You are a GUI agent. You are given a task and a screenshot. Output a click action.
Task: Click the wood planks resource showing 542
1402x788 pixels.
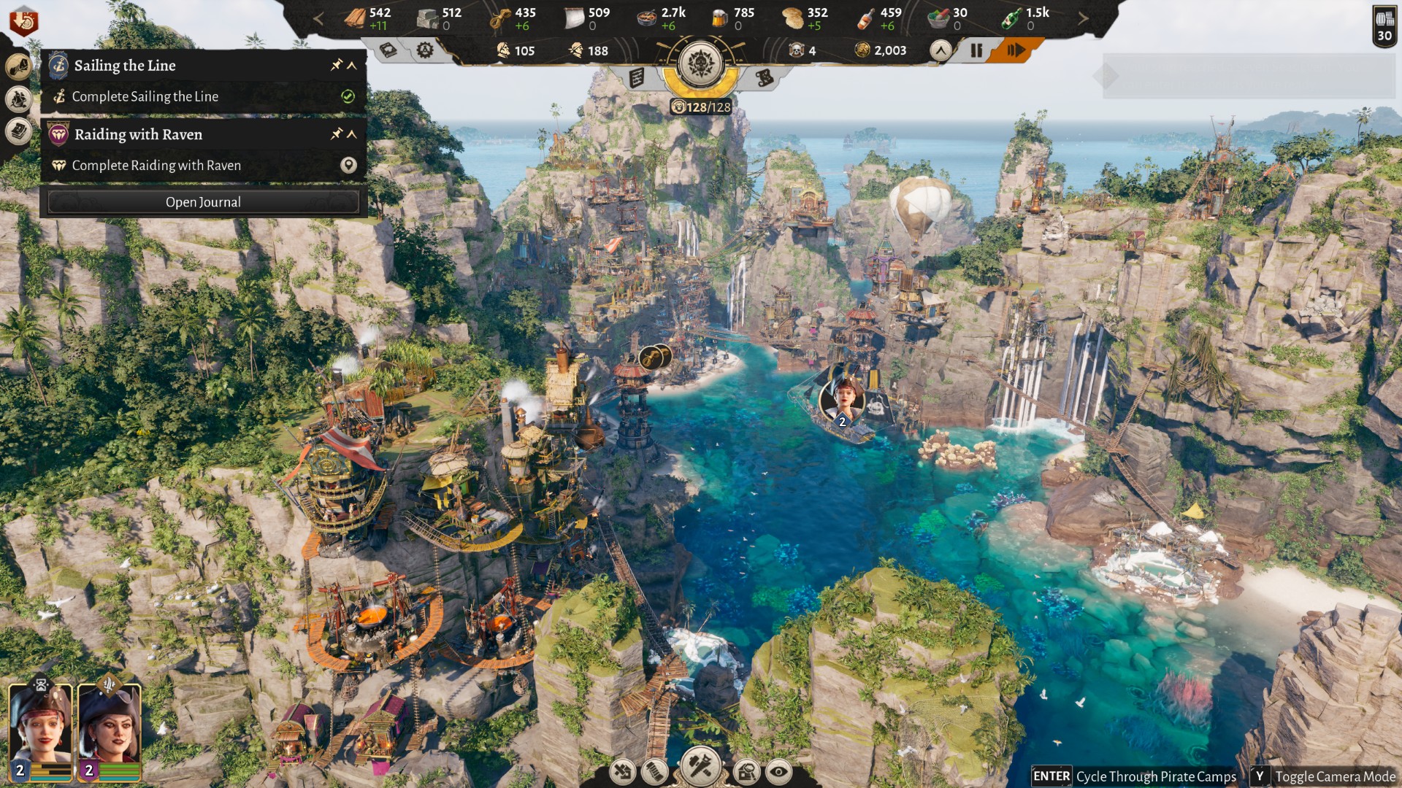[368, 18]
